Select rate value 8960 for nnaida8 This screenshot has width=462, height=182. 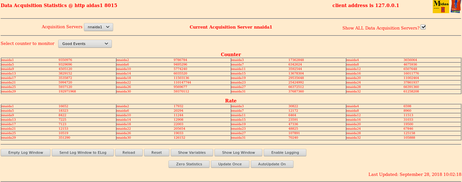tap(407, 111)
